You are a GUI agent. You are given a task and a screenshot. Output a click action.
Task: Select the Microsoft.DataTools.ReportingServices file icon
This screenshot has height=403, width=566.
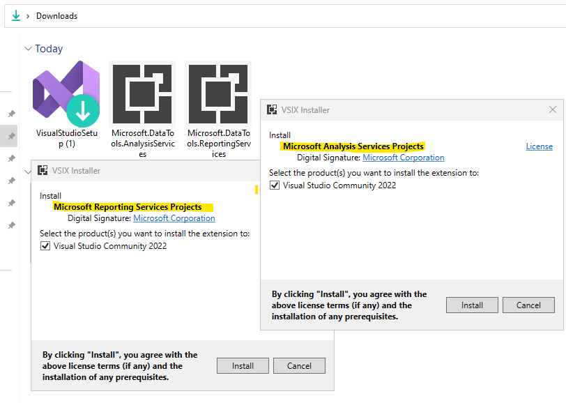218,94
